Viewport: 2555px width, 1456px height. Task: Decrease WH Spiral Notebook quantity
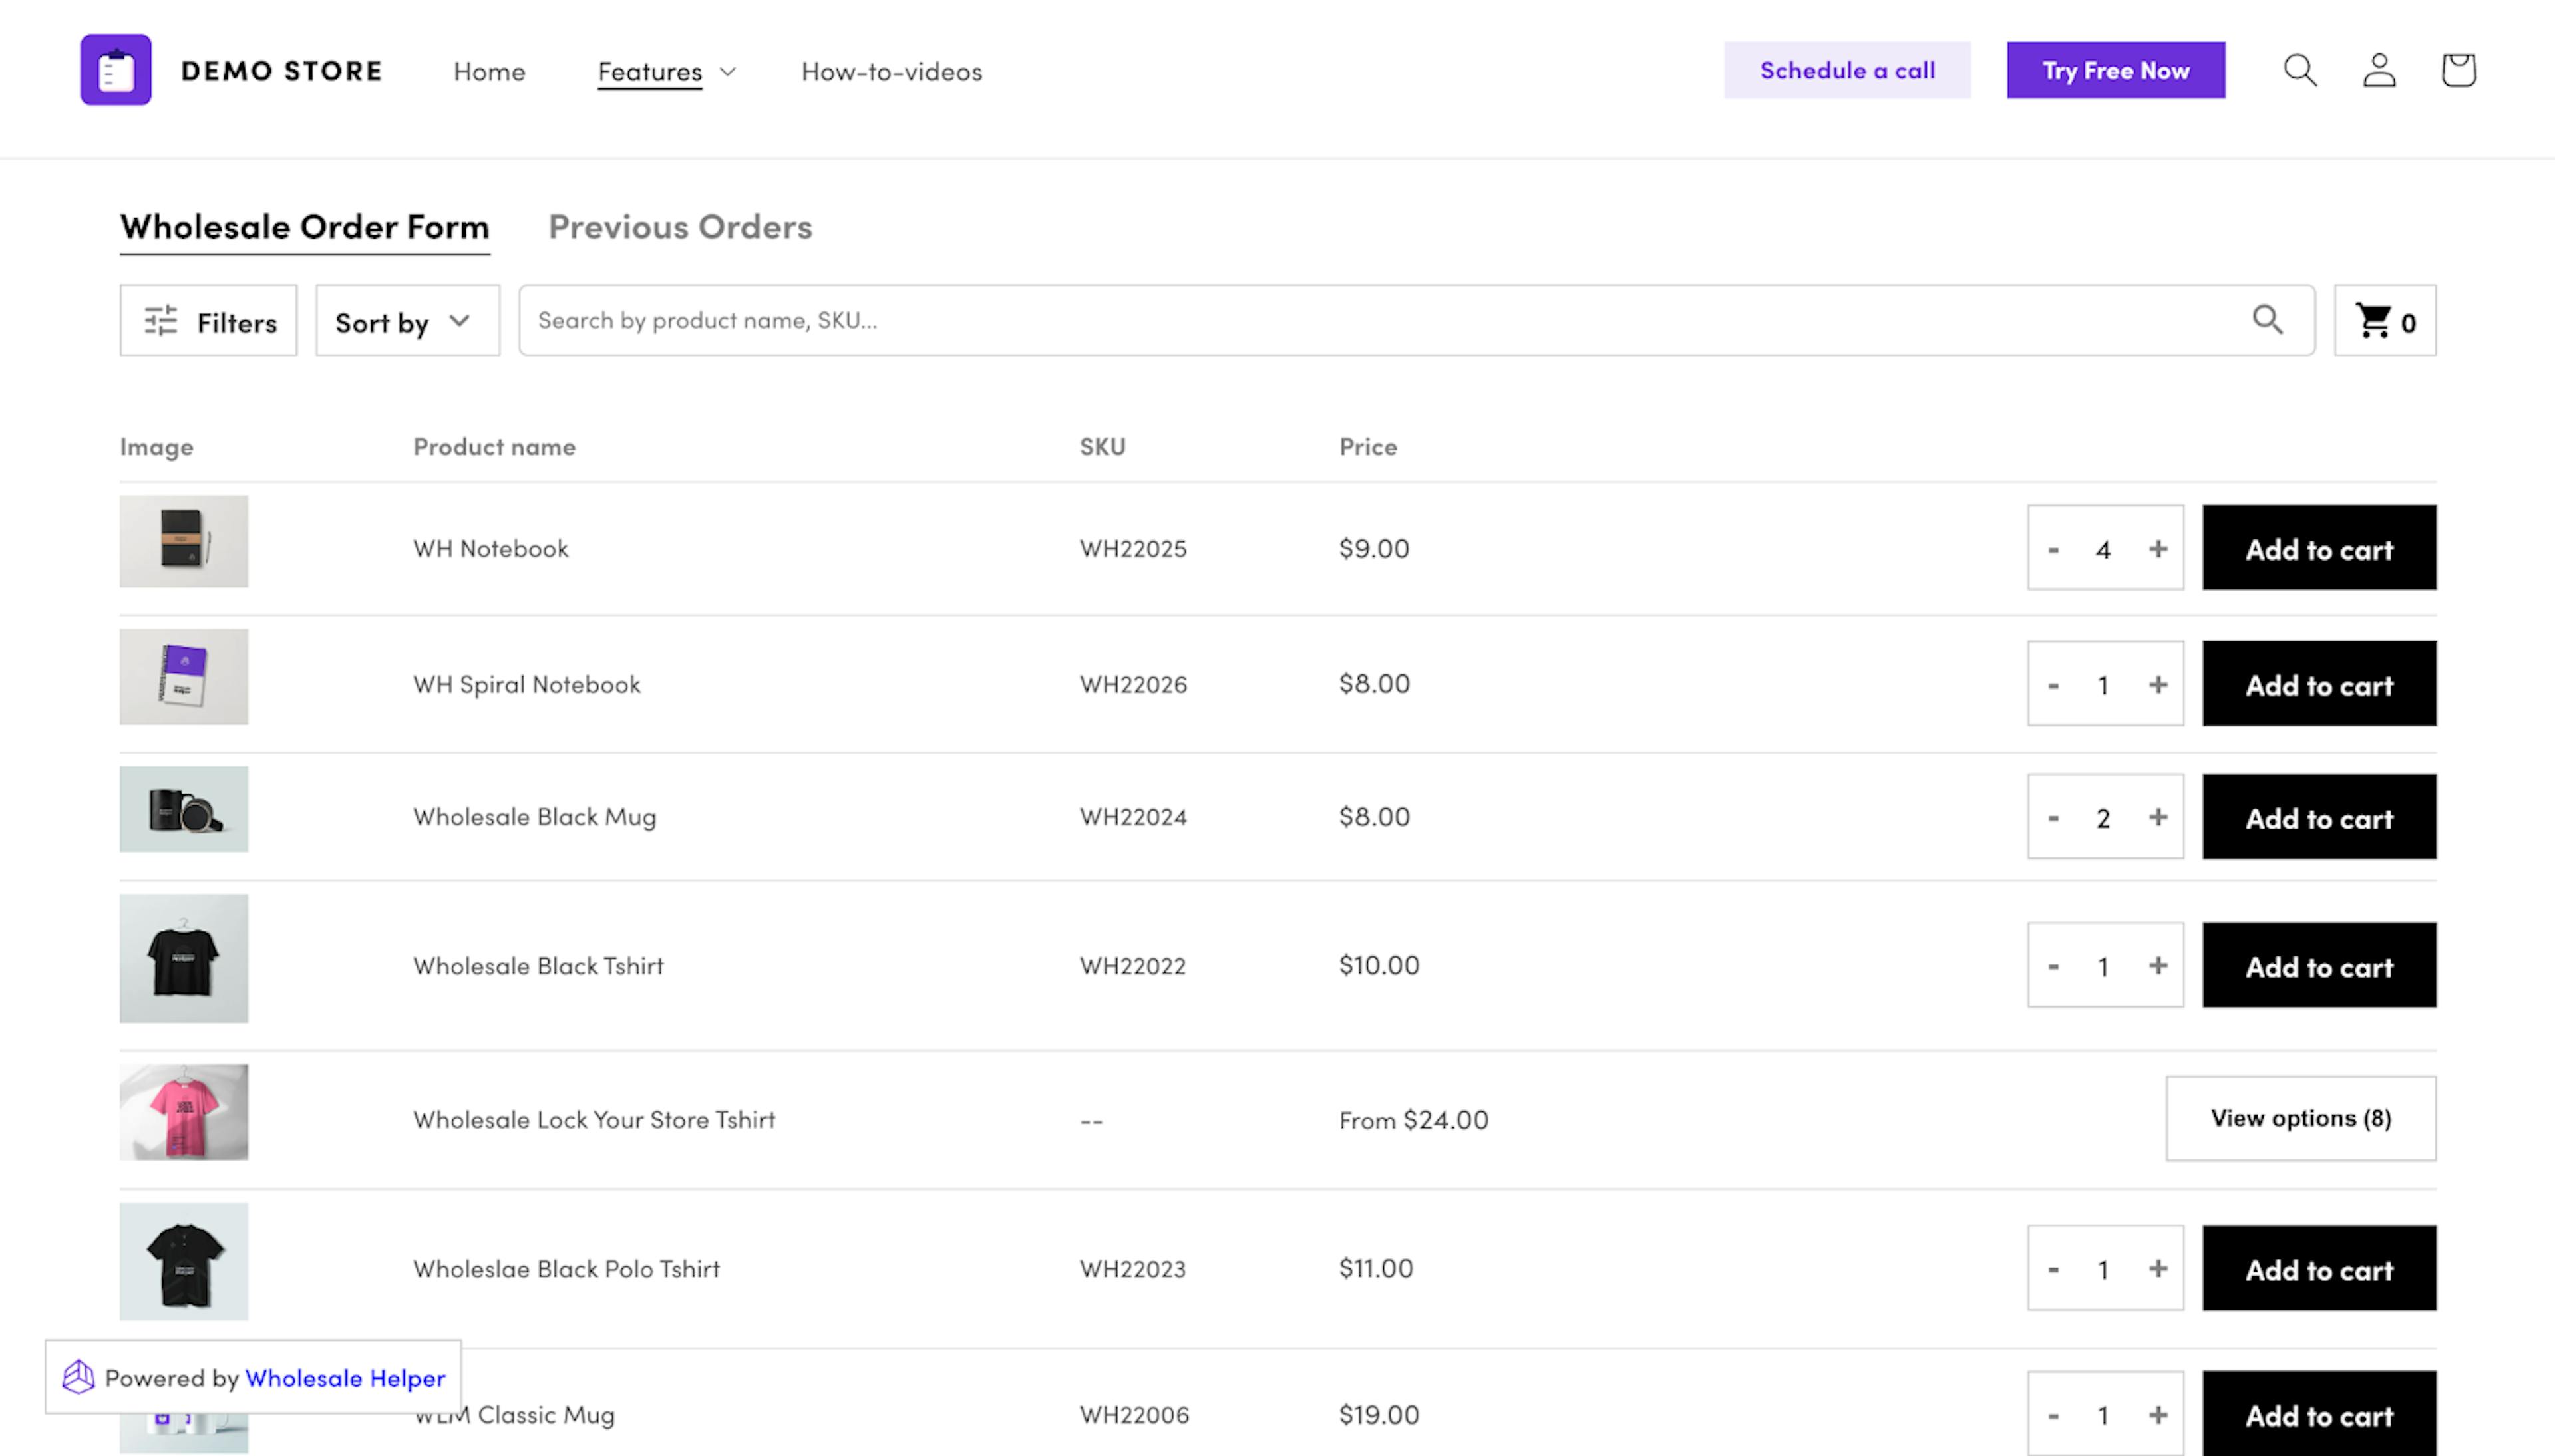[2053, 685]
